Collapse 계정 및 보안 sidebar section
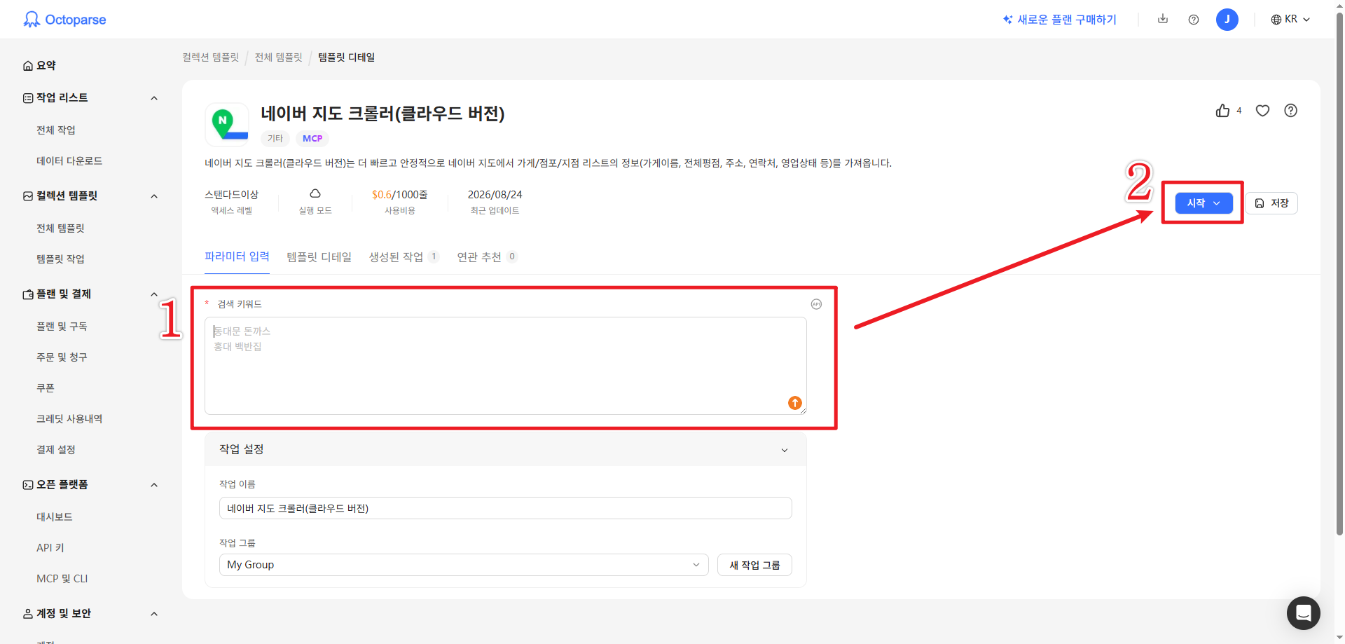This screenshot has height=644, width=1345. [x=154, y=614]
